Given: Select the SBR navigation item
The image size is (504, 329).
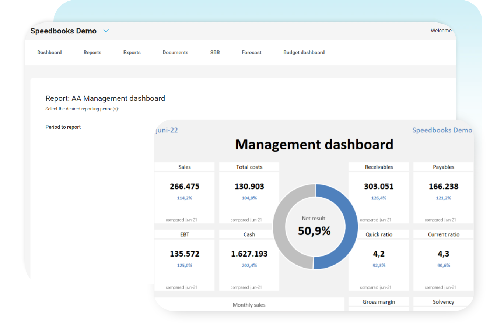Looking at the screenshot, I should click(215, 53).
